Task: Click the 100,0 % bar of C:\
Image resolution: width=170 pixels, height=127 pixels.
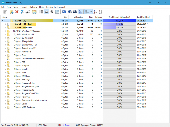Action: coord(120,20)
